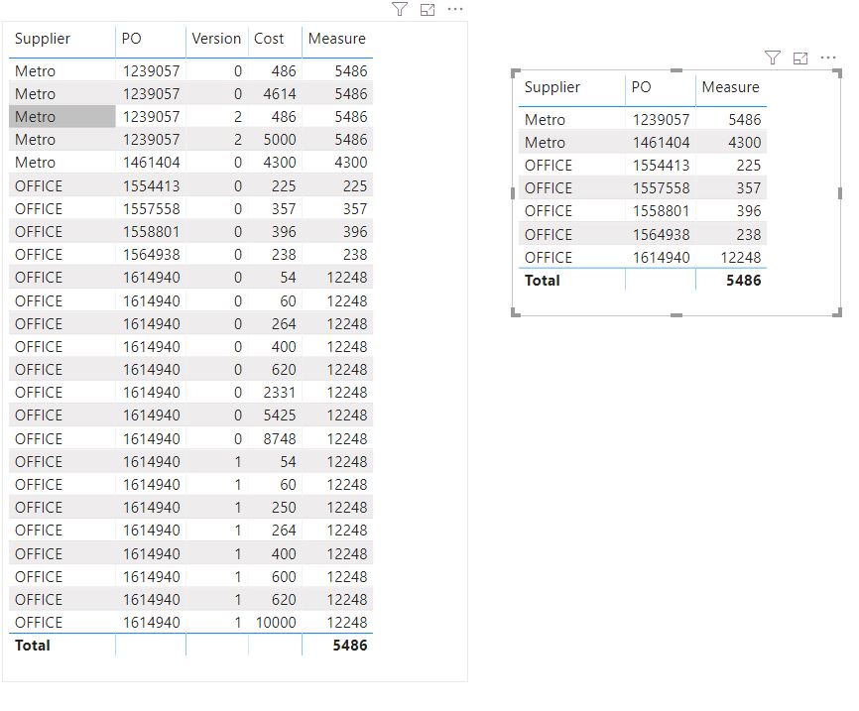
Task: Click cost value 8748 in left table
Action: (x=280, y=439)
